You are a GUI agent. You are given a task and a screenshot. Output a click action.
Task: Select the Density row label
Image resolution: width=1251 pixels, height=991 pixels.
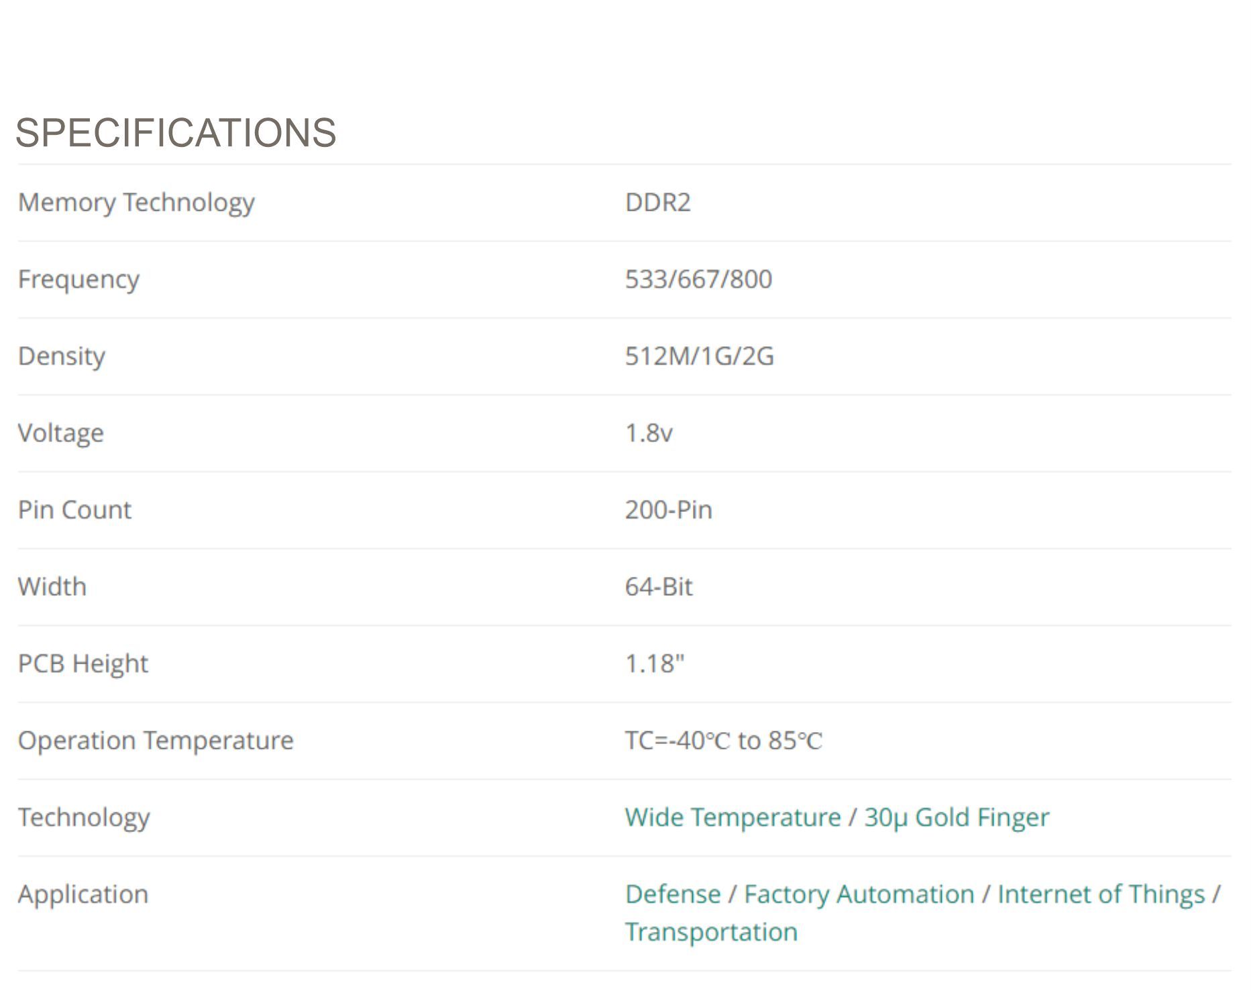(x=62, y=356)
